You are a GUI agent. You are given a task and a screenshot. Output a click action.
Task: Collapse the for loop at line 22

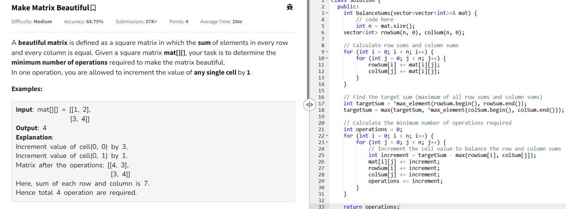pyautogui.click(x=326, y=135)
